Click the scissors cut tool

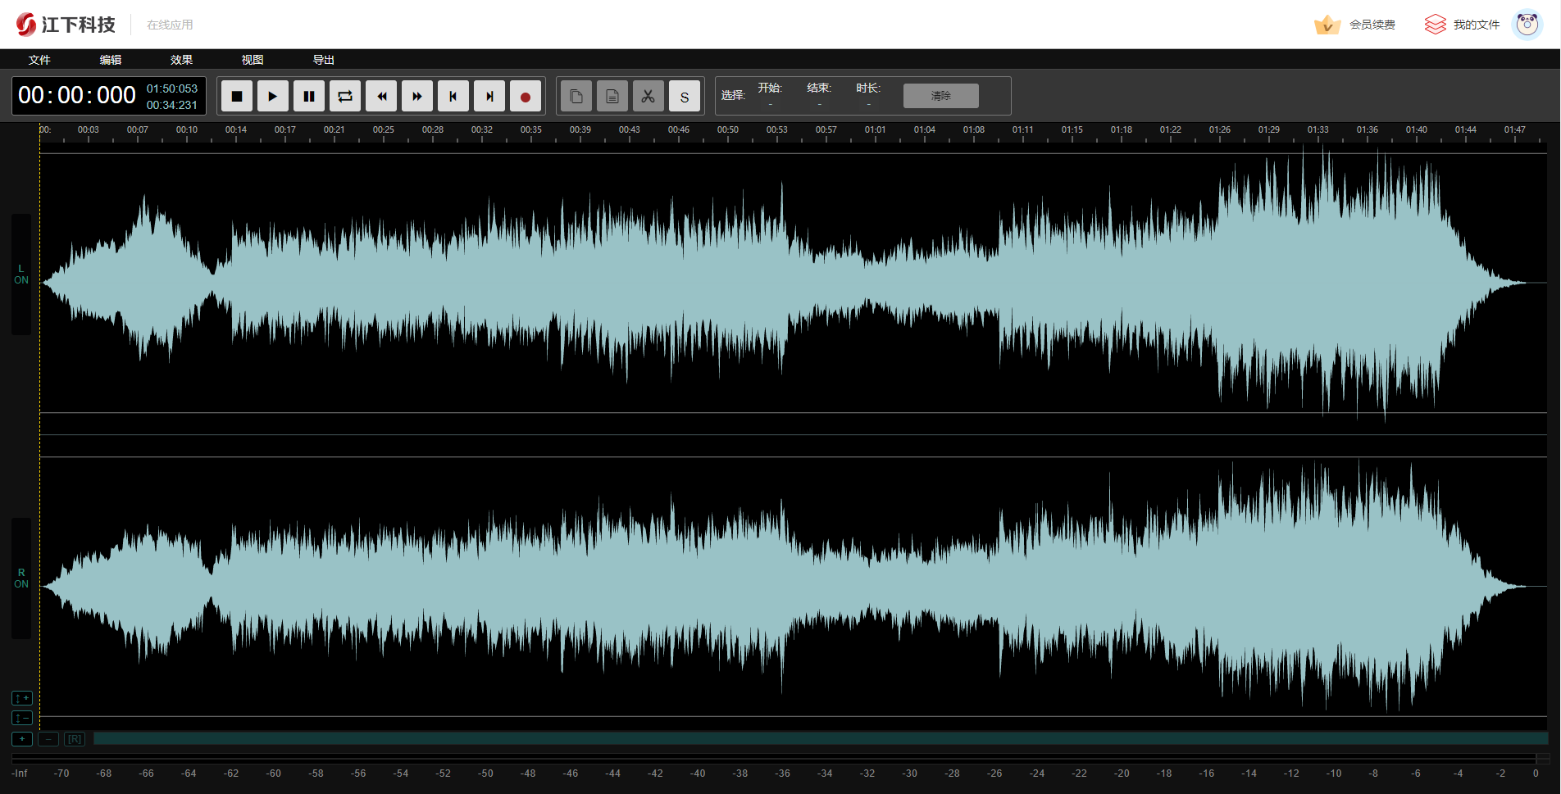click(648, 96)
